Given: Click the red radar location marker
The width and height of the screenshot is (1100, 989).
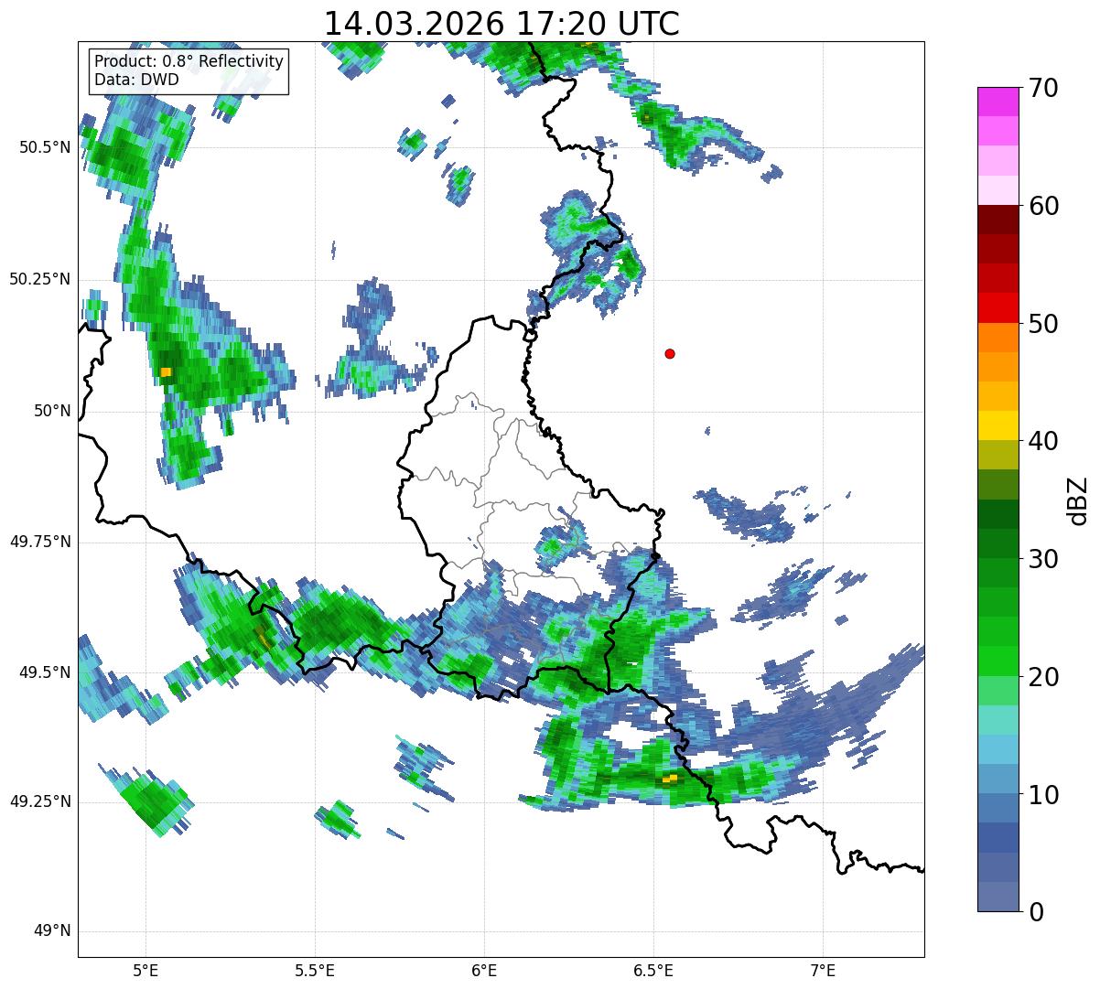Looking at the screenshot, I should pyautogui.click(x=670, y=353).
